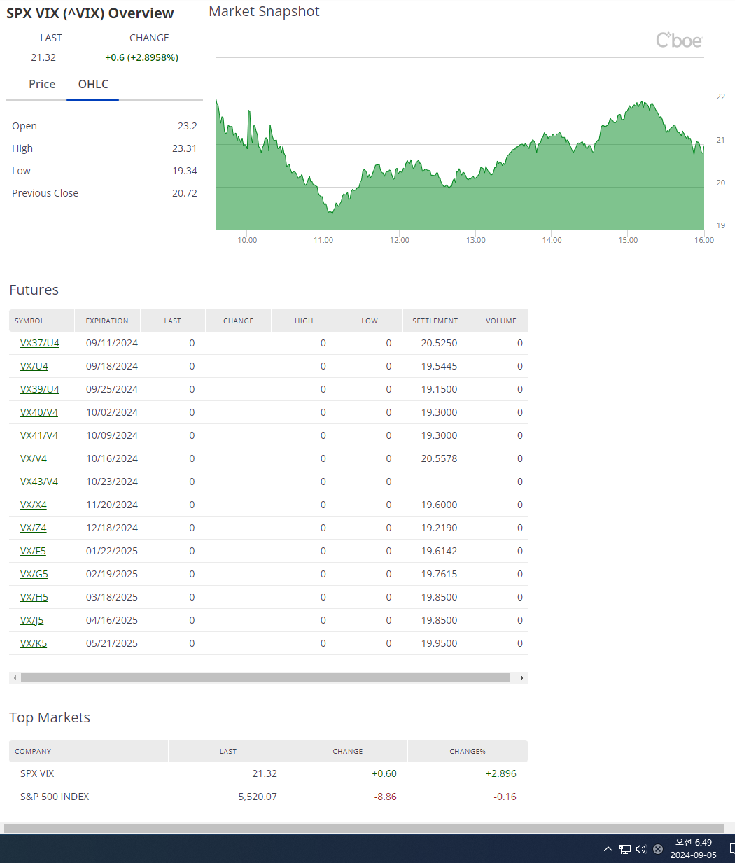Click the Futures table left scroll arrow
The image size is (735, 863).
[15, 678]
